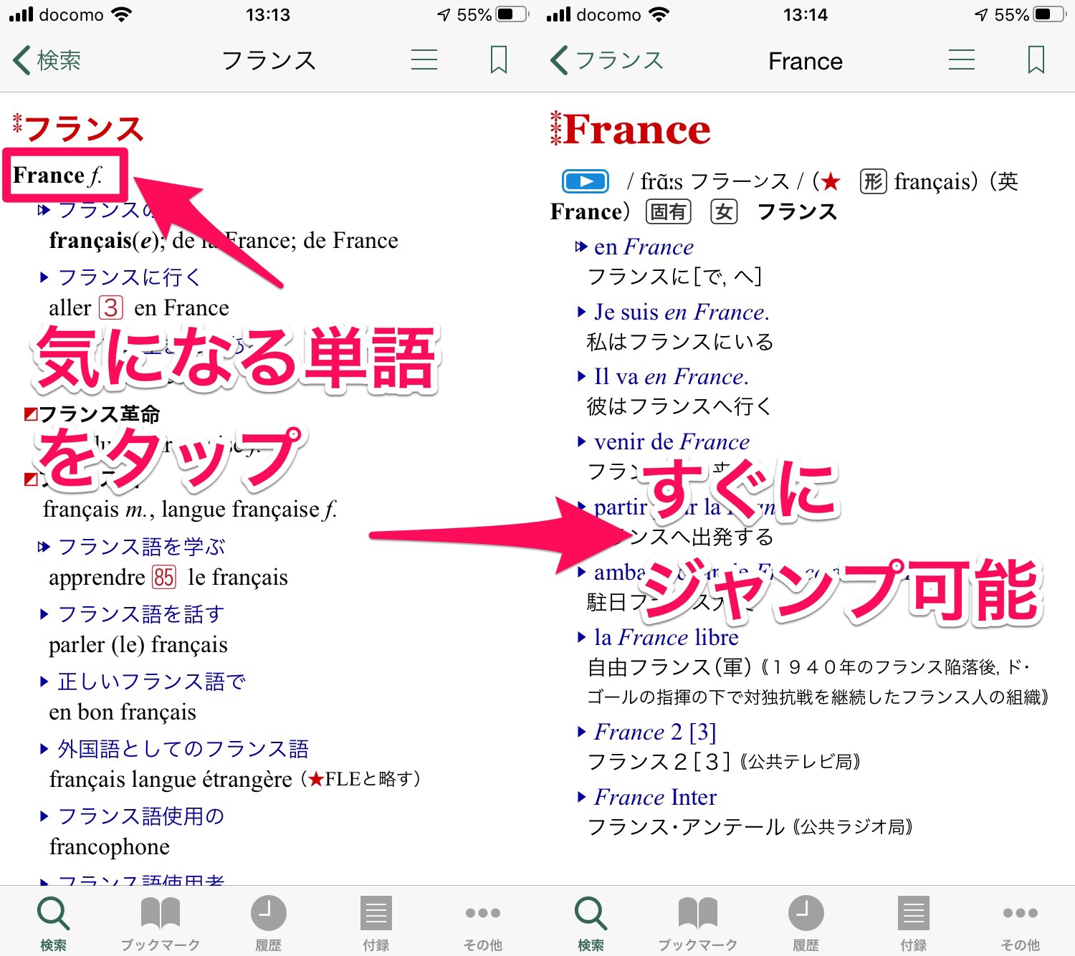This screenshot has height=956, width=1075.
Task: Open list menu icon on フランス page
Action: point(424,60)
